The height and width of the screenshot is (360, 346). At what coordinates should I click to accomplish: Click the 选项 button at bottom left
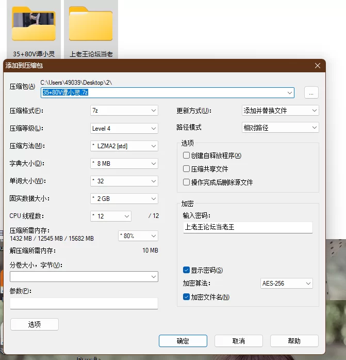35,324
